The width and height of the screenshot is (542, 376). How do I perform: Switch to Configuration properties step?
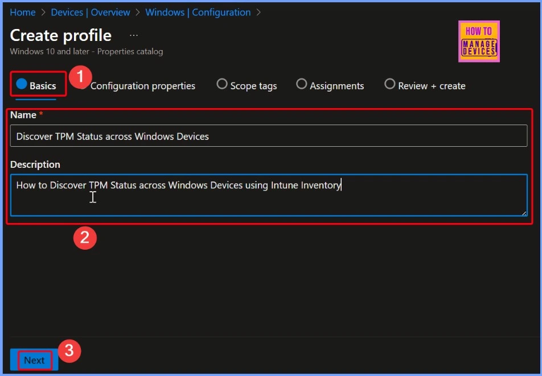(x=142, y=86)
